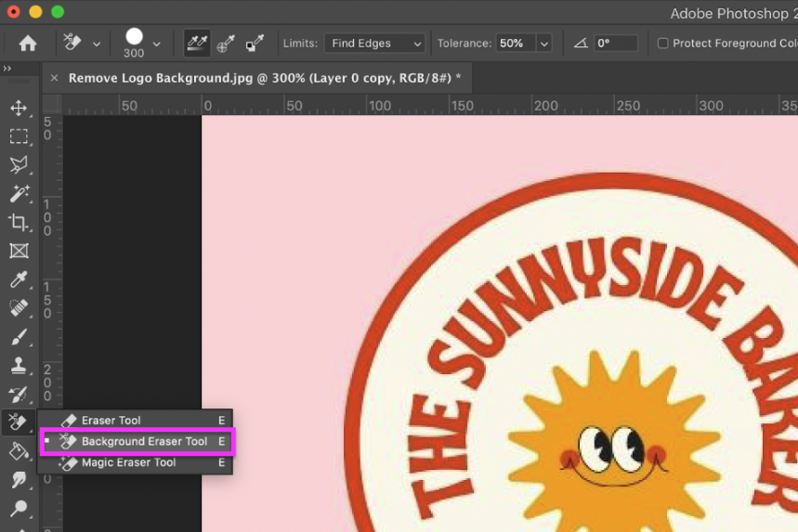Select the Crop tool
Viewport: 798px width, 532px height.
pos(19,222)
